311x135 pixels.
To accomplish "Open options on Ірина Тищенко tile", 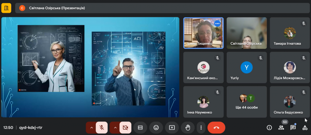I will 217,24.
